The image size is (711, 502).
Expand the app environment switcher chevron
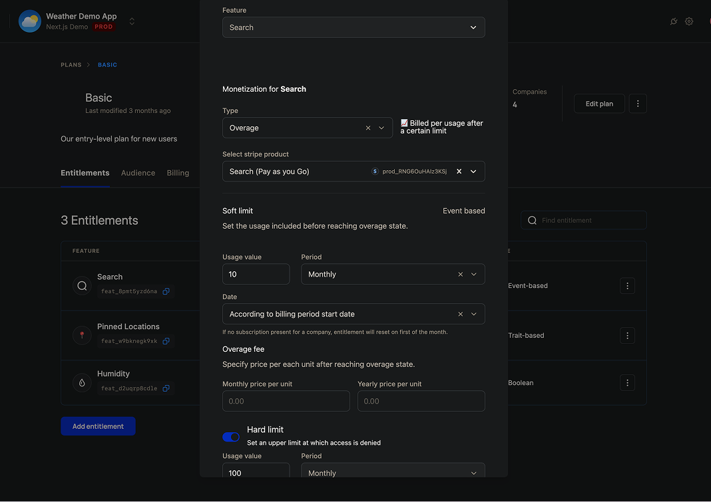(132, 21)
